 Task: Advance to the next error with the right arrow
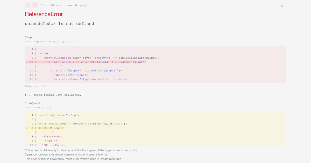click(35, 5)
